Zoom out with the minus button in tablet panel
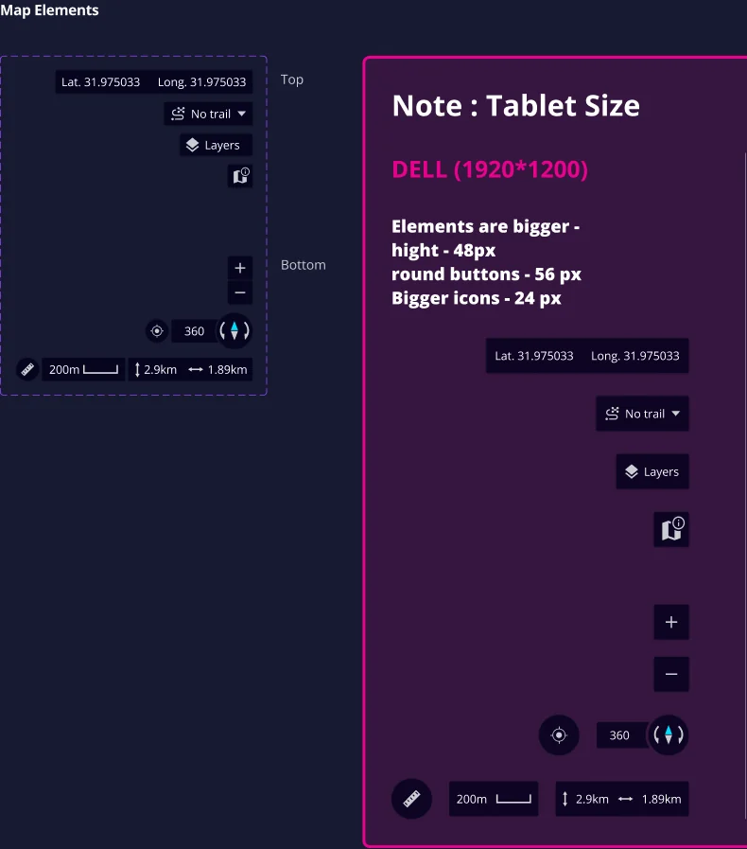Image resolution: width=747 pixels, height=849 pixels. [671, 674]
